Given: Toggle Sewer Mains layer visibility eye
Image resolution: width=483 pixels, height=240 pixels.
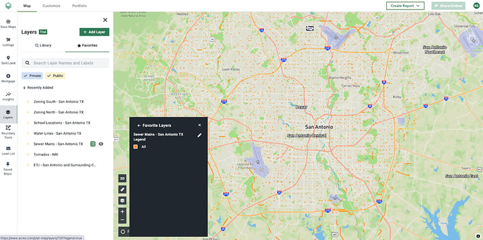Looking at the screenshot, I should 100,143.
